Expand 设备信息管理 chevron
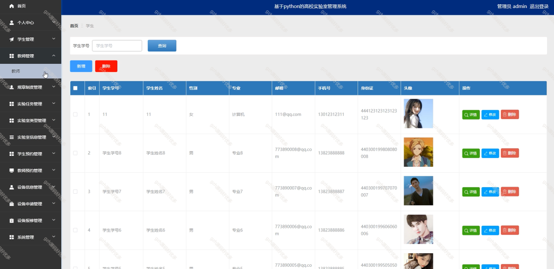The height and width of the screenshot is (269, 554). [54, 187]
